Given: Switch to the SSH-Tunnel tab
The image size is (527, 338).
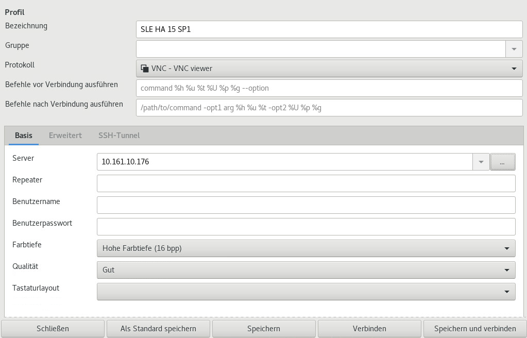Looking at the screenshot, I should (119, 136).
